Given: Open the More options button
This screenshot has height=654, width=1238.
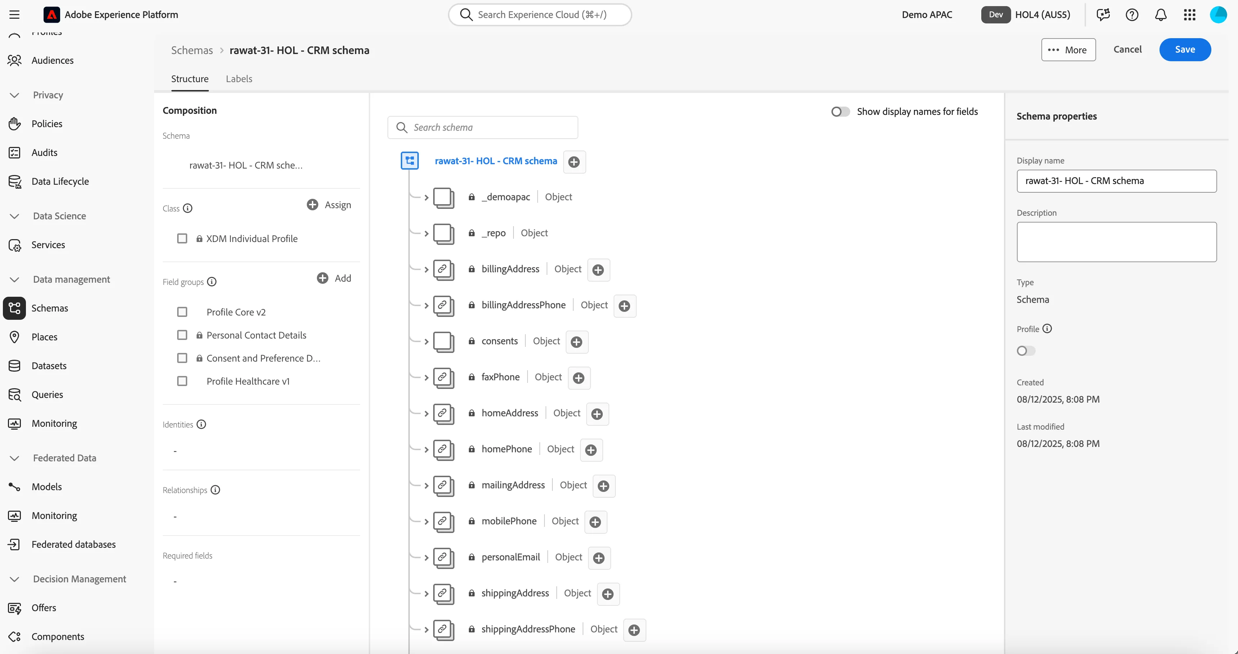Looking at the screenshot, I should pyautogui.click(x=1068, y=49).
